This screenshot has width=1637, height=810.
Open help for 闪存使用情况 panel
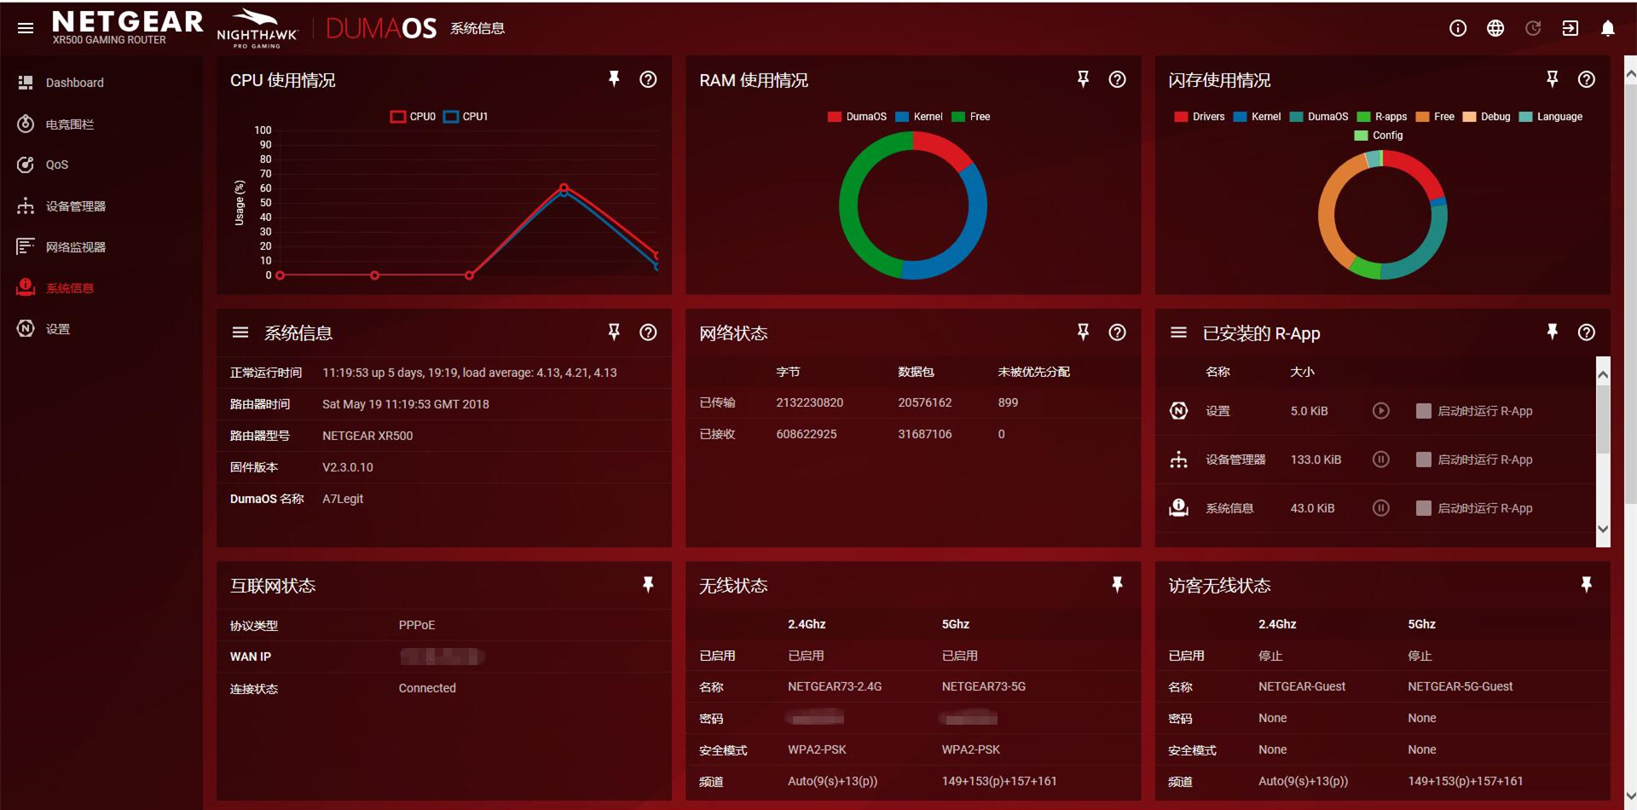coord(1586,79)
